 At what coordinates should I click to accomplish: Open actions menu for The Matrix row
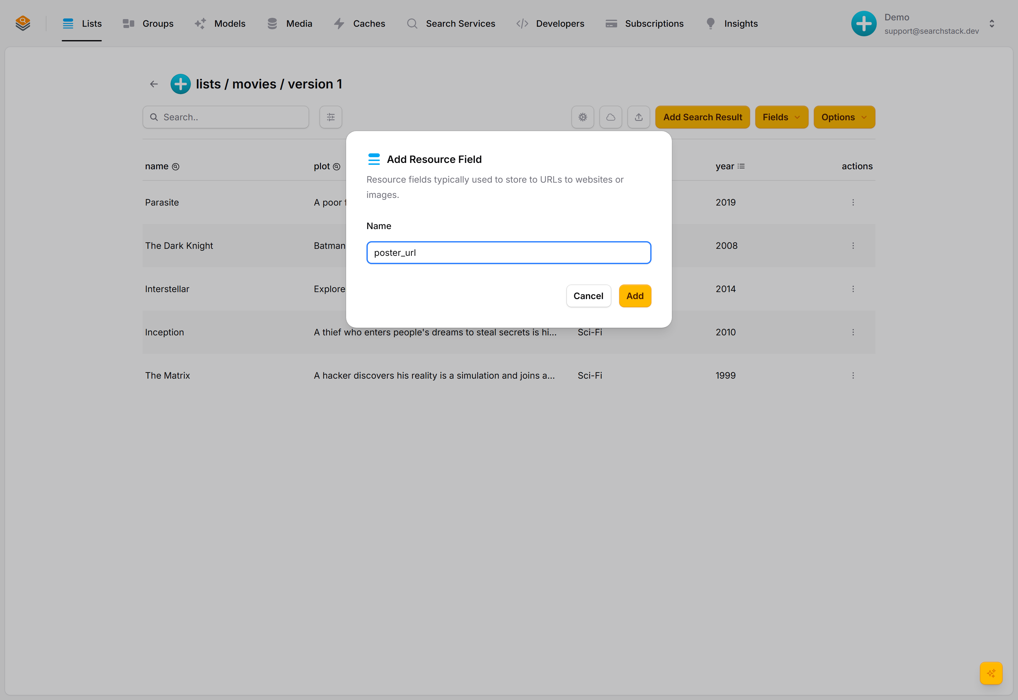853,375
